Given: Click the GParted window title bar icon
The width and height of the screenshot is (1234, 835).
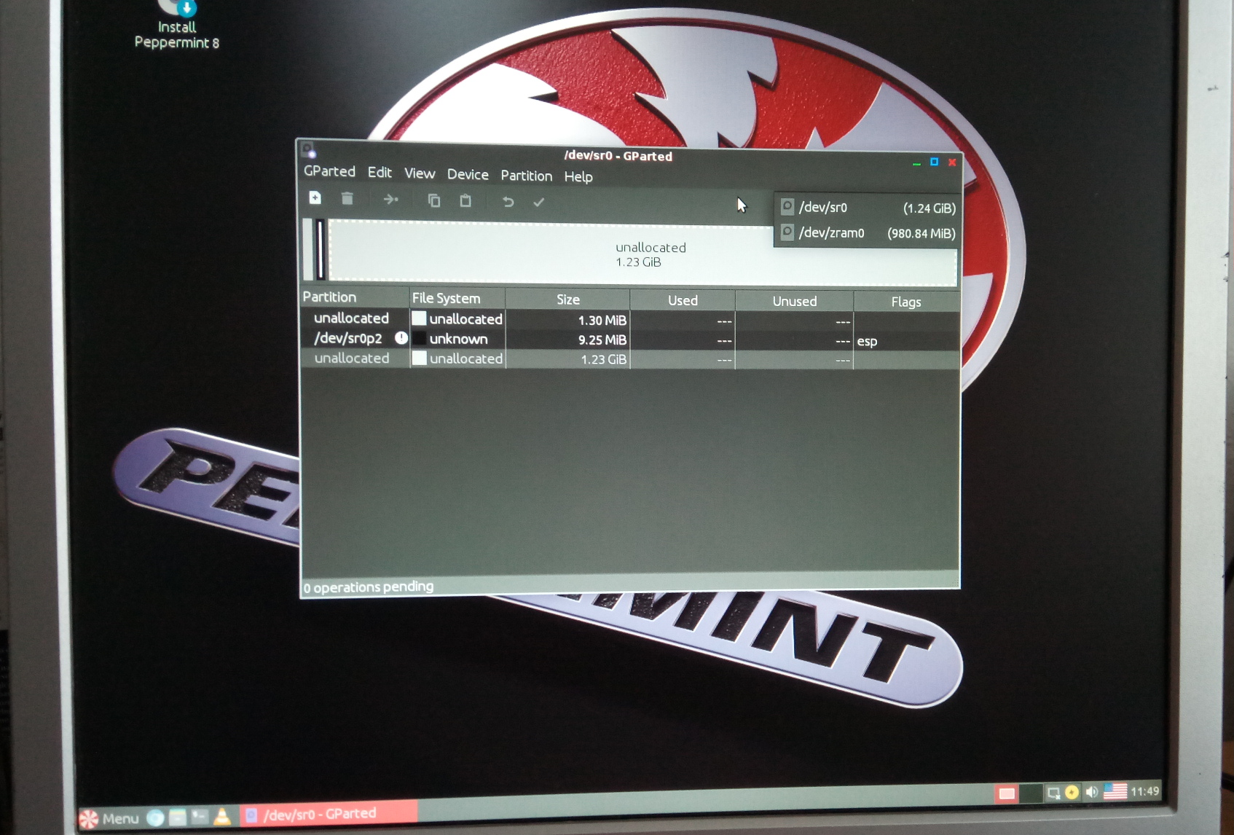Looking at the screenshot, I should (309, 150).
